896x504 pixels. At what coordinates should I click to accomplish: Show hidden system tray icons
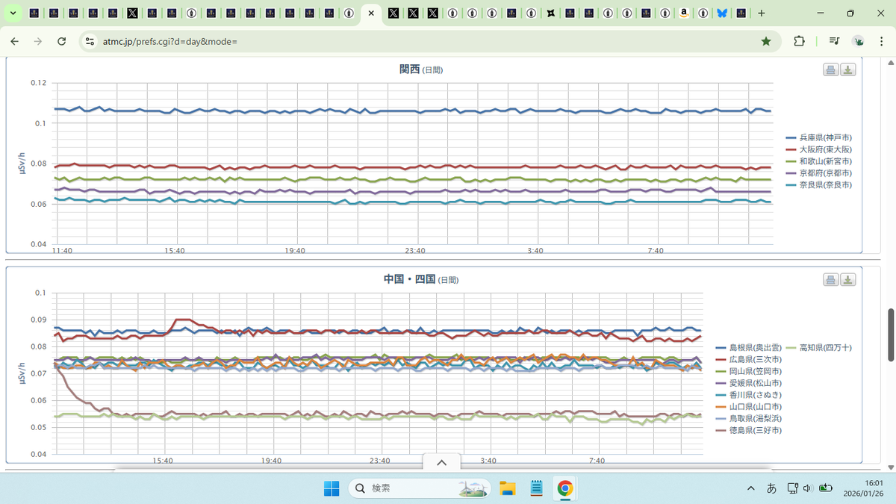click(x=750, y=488)
